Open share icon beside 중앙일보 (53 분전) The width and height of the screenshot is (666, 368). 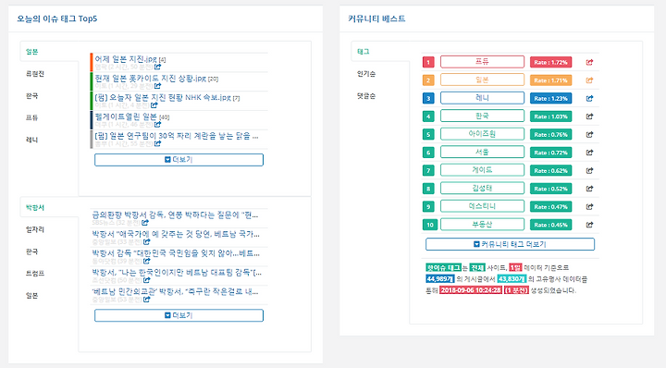click(x=146, y=300)
